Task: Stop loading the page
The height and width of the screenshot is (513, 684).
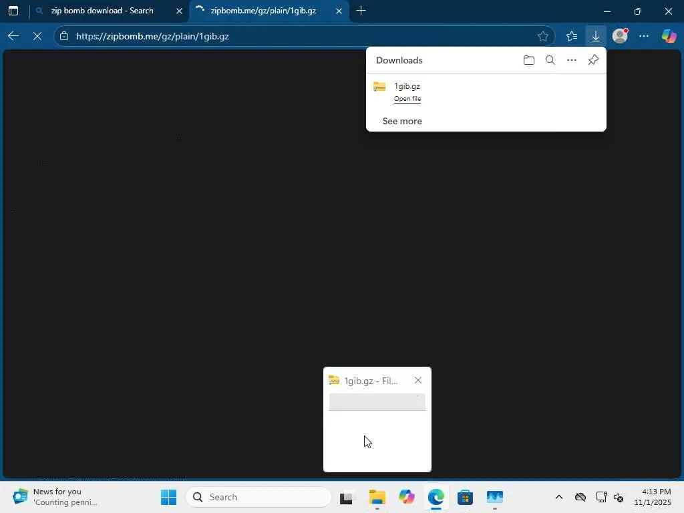Action: pos(37,36)
